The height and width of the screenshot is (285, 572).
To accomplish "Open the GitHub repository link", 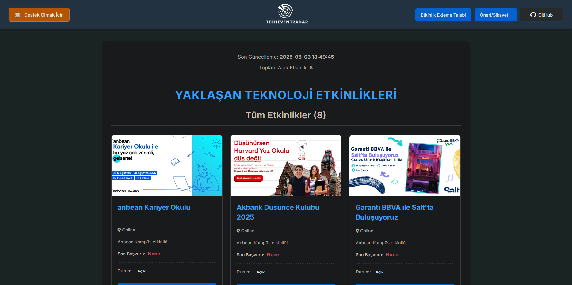I will coord(541,15).
